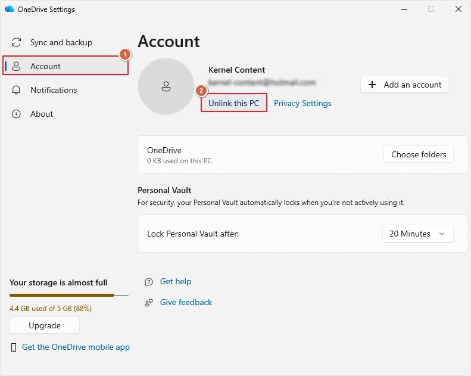The width and height of the screenshot is (471, 376).
Task: Click the Notifications bell icon
Action: [x=16, y=90]
